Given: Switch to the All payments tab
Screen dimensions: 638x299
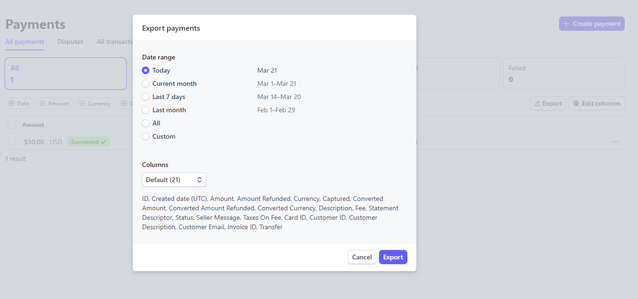Looking at the screenshot, I should [25, 42].
